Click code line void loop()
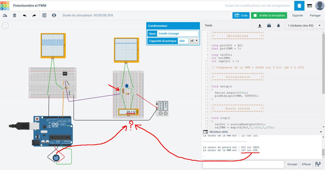Image resolution: width=325 pixels, height=170 pixels. click(x=221, y=118)
